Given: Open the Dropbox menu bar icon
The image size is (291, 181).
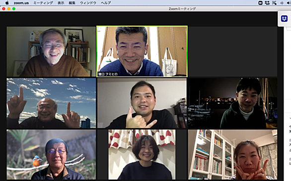Looking at the screenshot, I should [x=267, y=3].
